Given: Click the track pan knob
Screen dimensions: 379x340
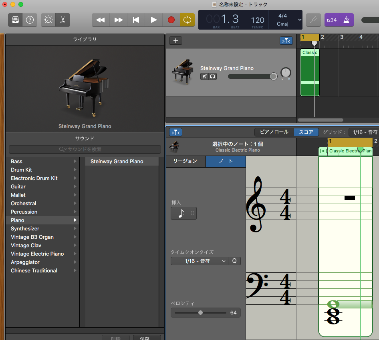Looking at the screenshot, I should pos(286,73).
